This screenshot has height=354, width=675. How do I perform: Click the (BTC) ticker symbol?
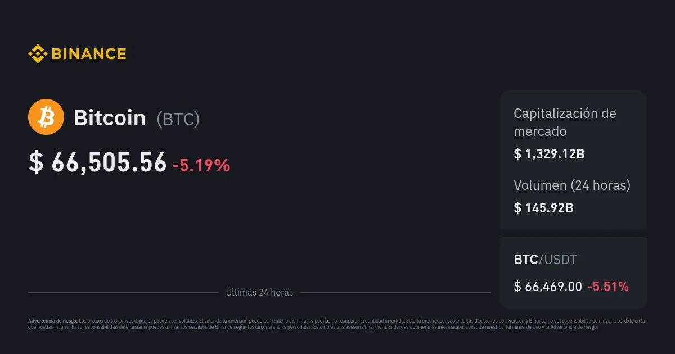178,119
